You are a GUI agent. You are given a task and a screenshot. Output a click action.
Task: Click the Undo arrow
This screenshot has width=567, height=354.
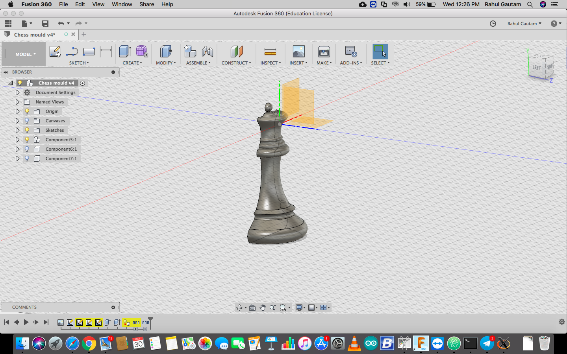tap(61, 24)
